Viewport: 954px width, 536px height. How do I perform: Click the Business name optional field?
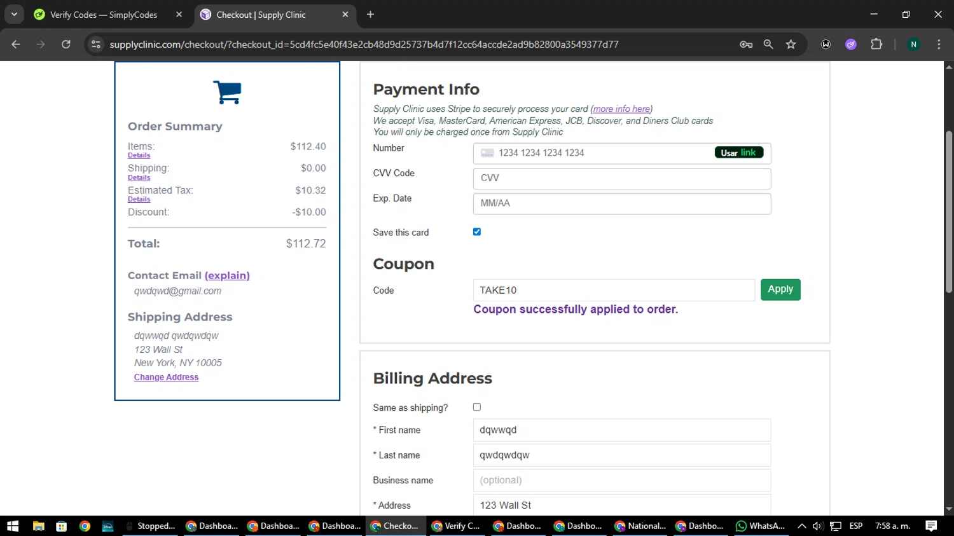[622, 480]
